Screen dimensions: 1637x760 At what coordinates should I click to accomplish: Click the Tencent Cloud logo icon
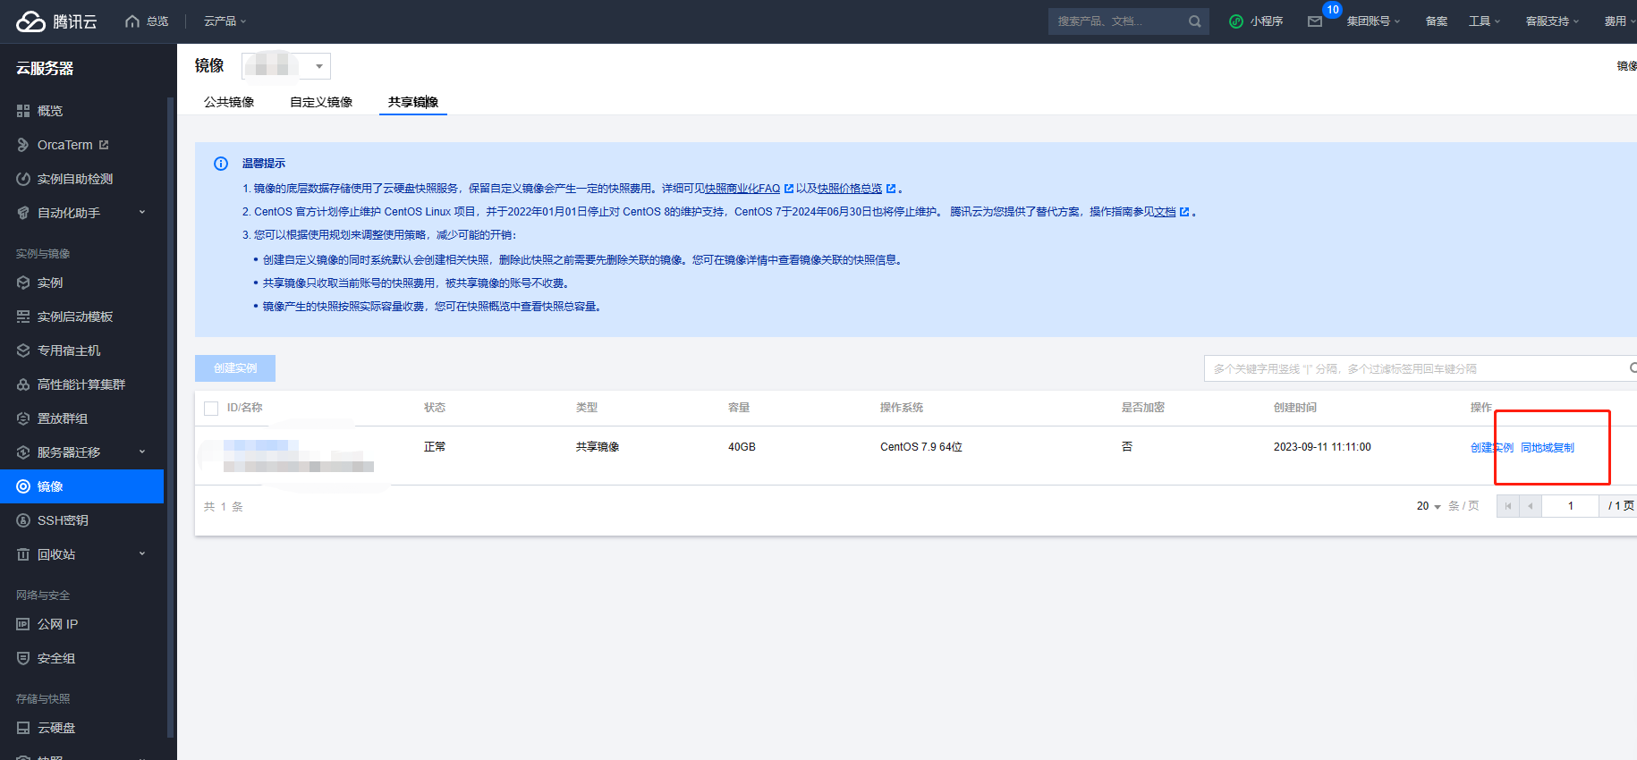pyautogui.click(x=30, y=21)
